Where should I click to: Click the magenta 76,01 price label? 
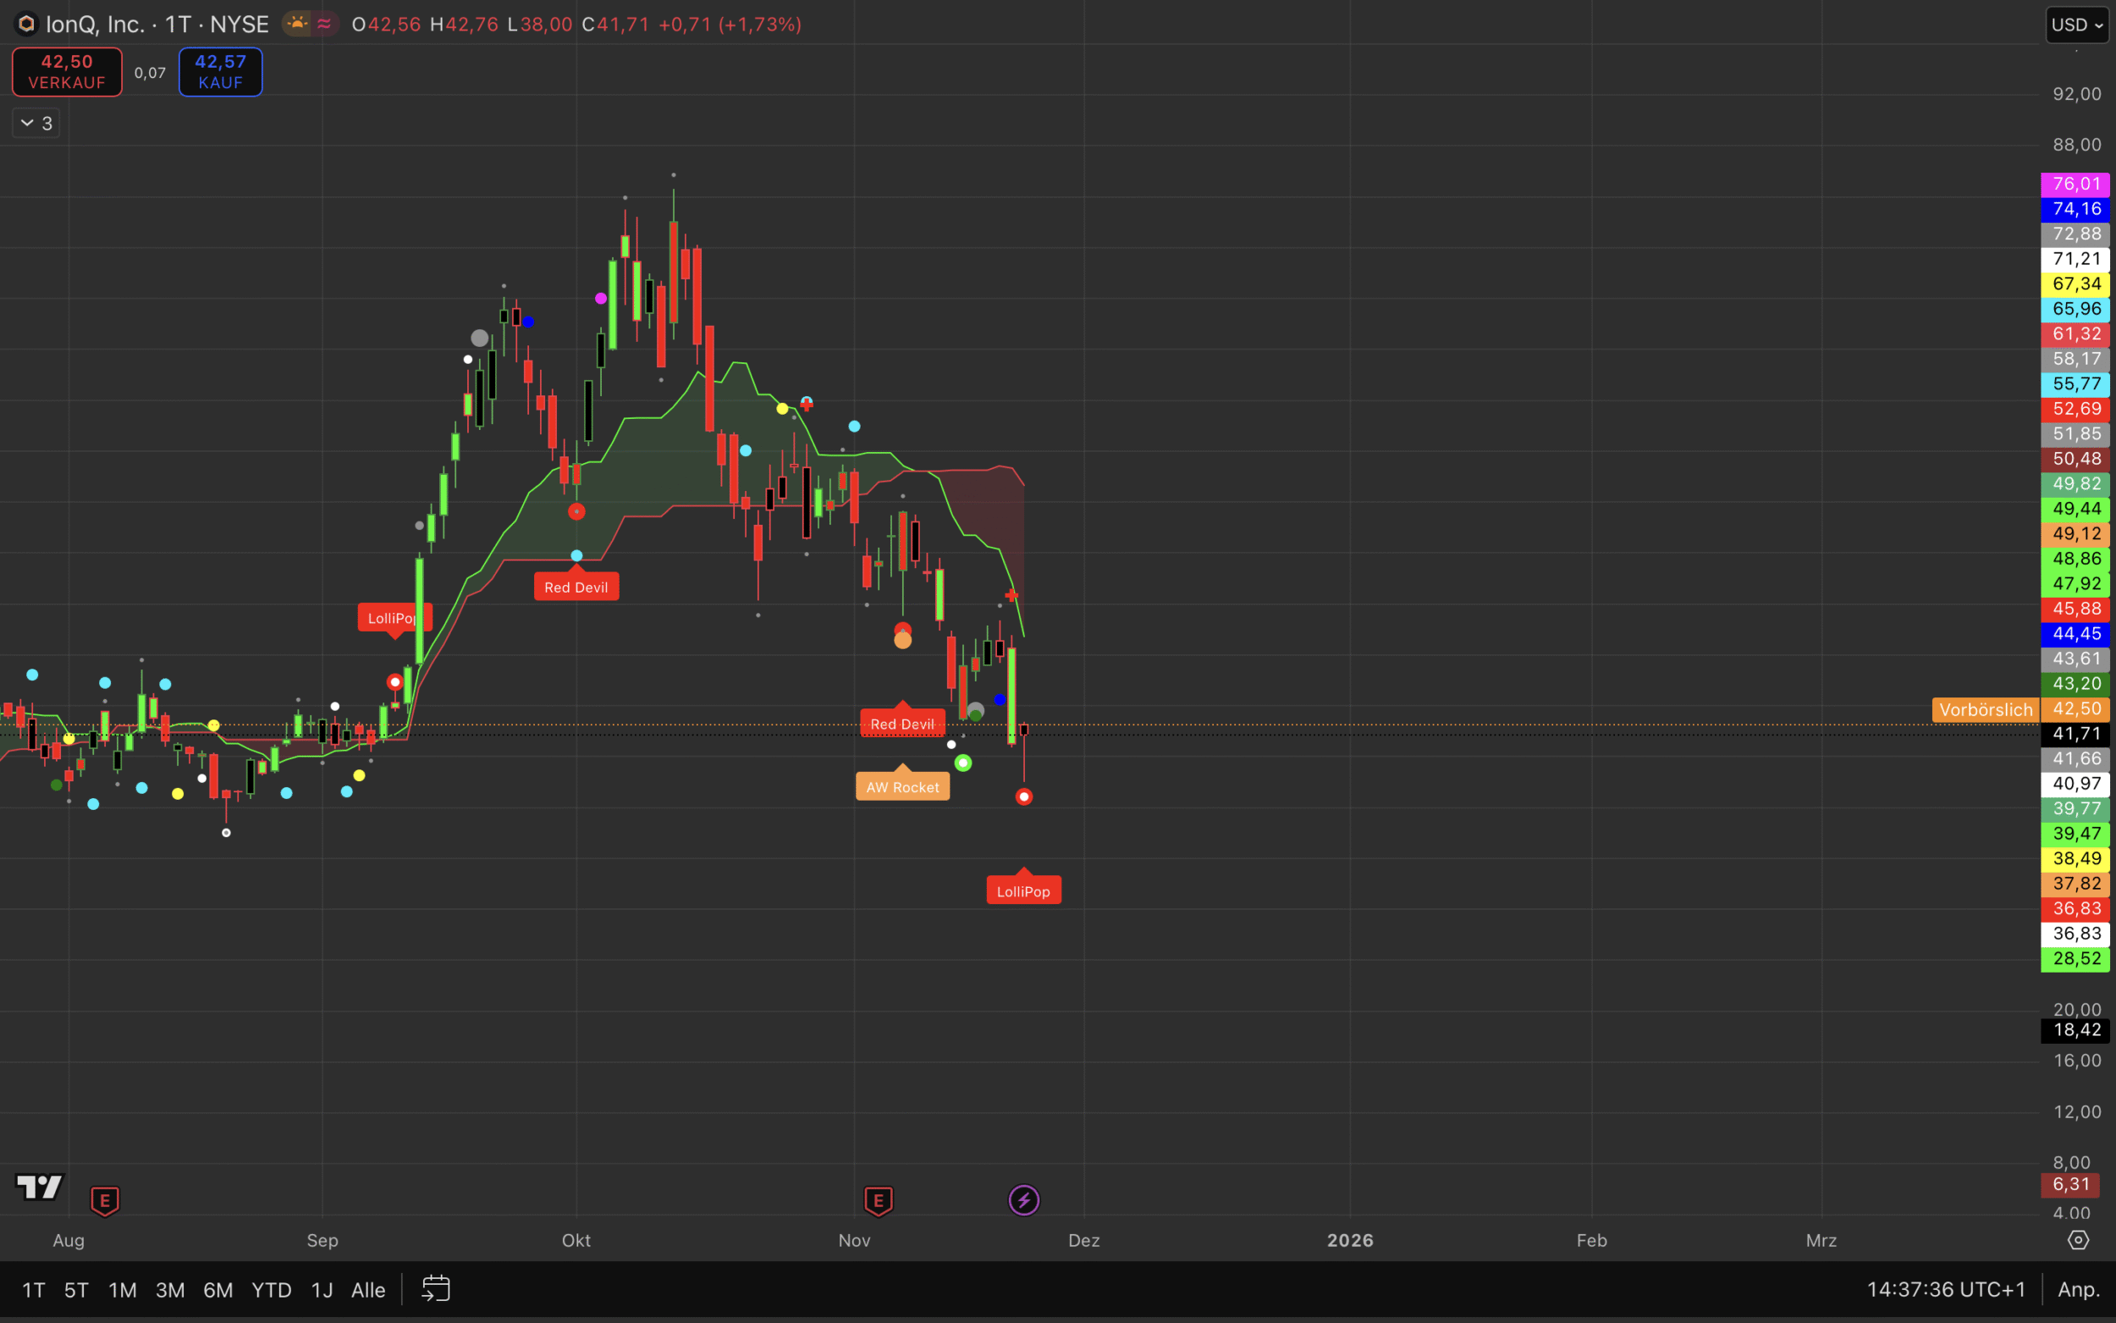(x=2075, y=184)
